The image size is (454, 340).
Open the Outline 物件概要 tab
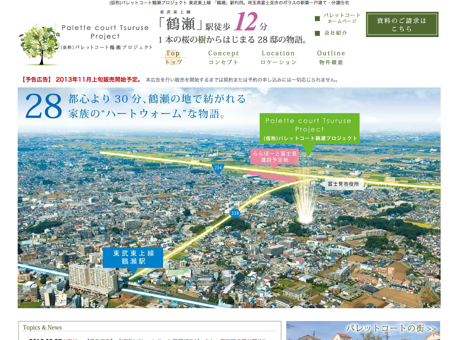tap(331, 57)
